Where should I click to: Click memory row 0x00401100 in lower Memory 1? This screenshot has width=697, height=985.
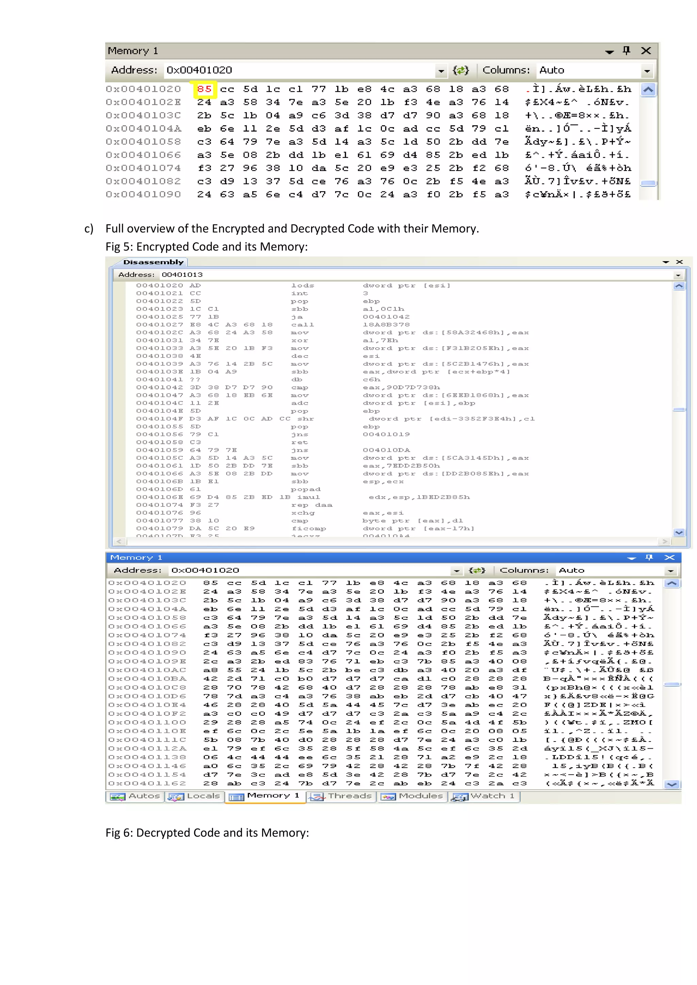pyautogui.click(x=382, y=722)
